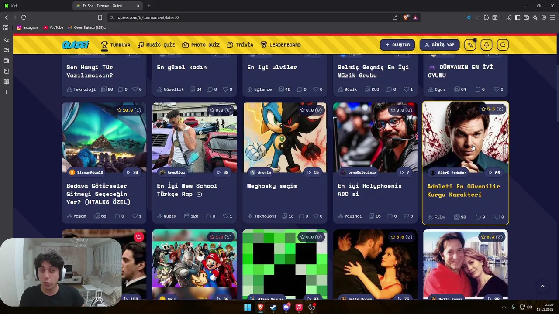Open the Weghosky seçim quiz title
This screenshot has width=559, height=314.
tap(272, 186)
